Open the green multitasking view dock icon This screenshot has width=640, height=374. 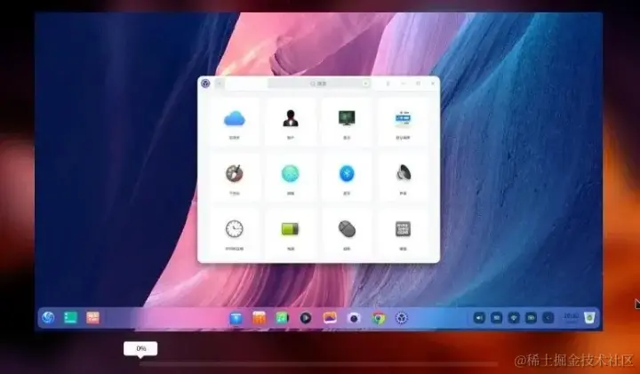coord(70,317)
